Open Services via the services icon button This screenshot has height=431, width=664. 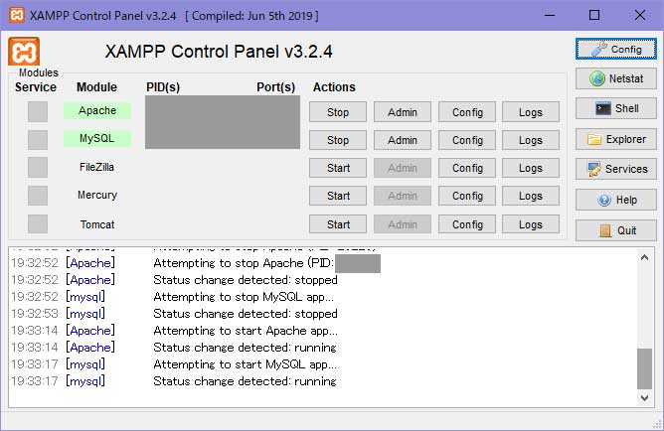[x=615, y=169]
